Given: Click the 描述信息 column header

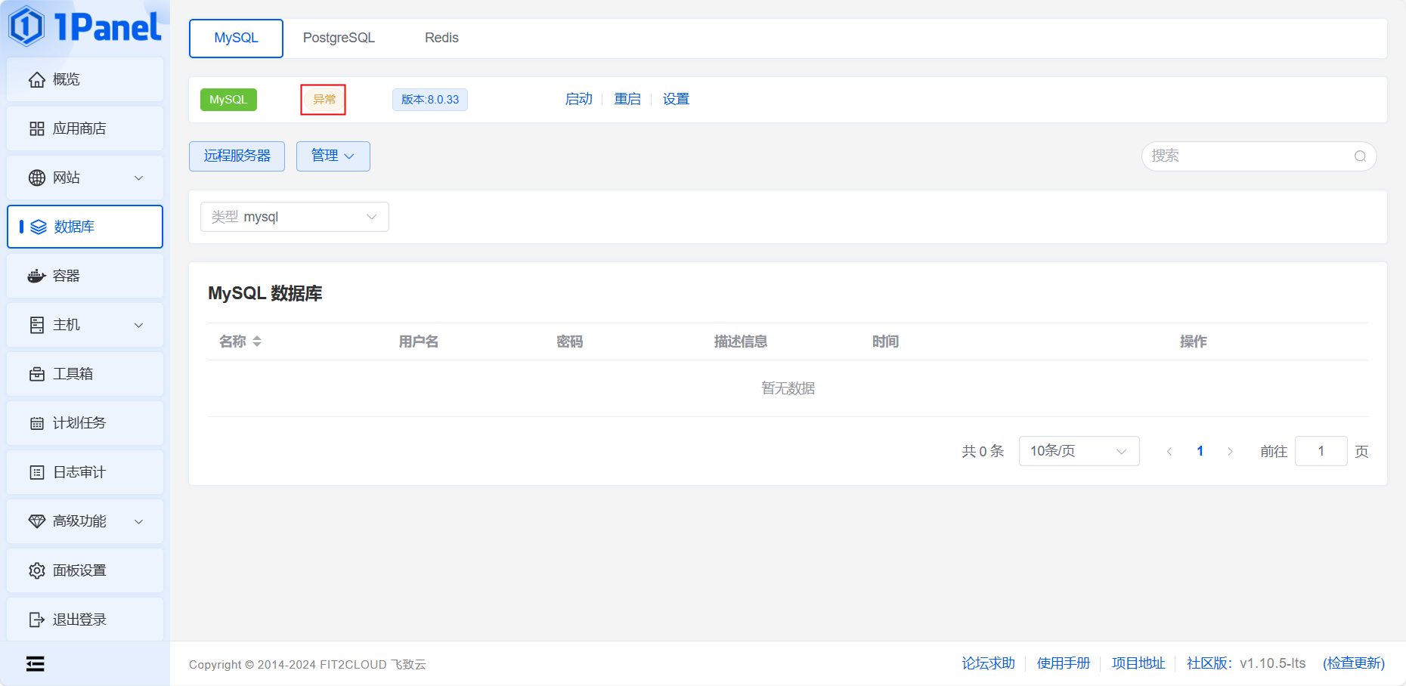Looking at the screenshot, I should pos(741,341).
